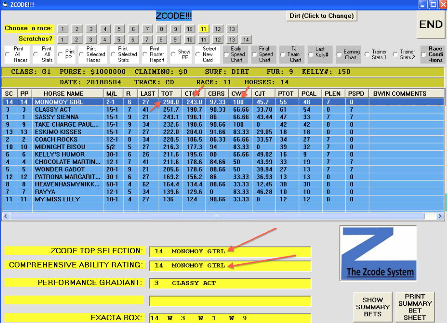Image resolution: width=447 pixels, height=323 pixels.
Task: Click the Performance Gradiant result field
Action: (x=230, y=283)
